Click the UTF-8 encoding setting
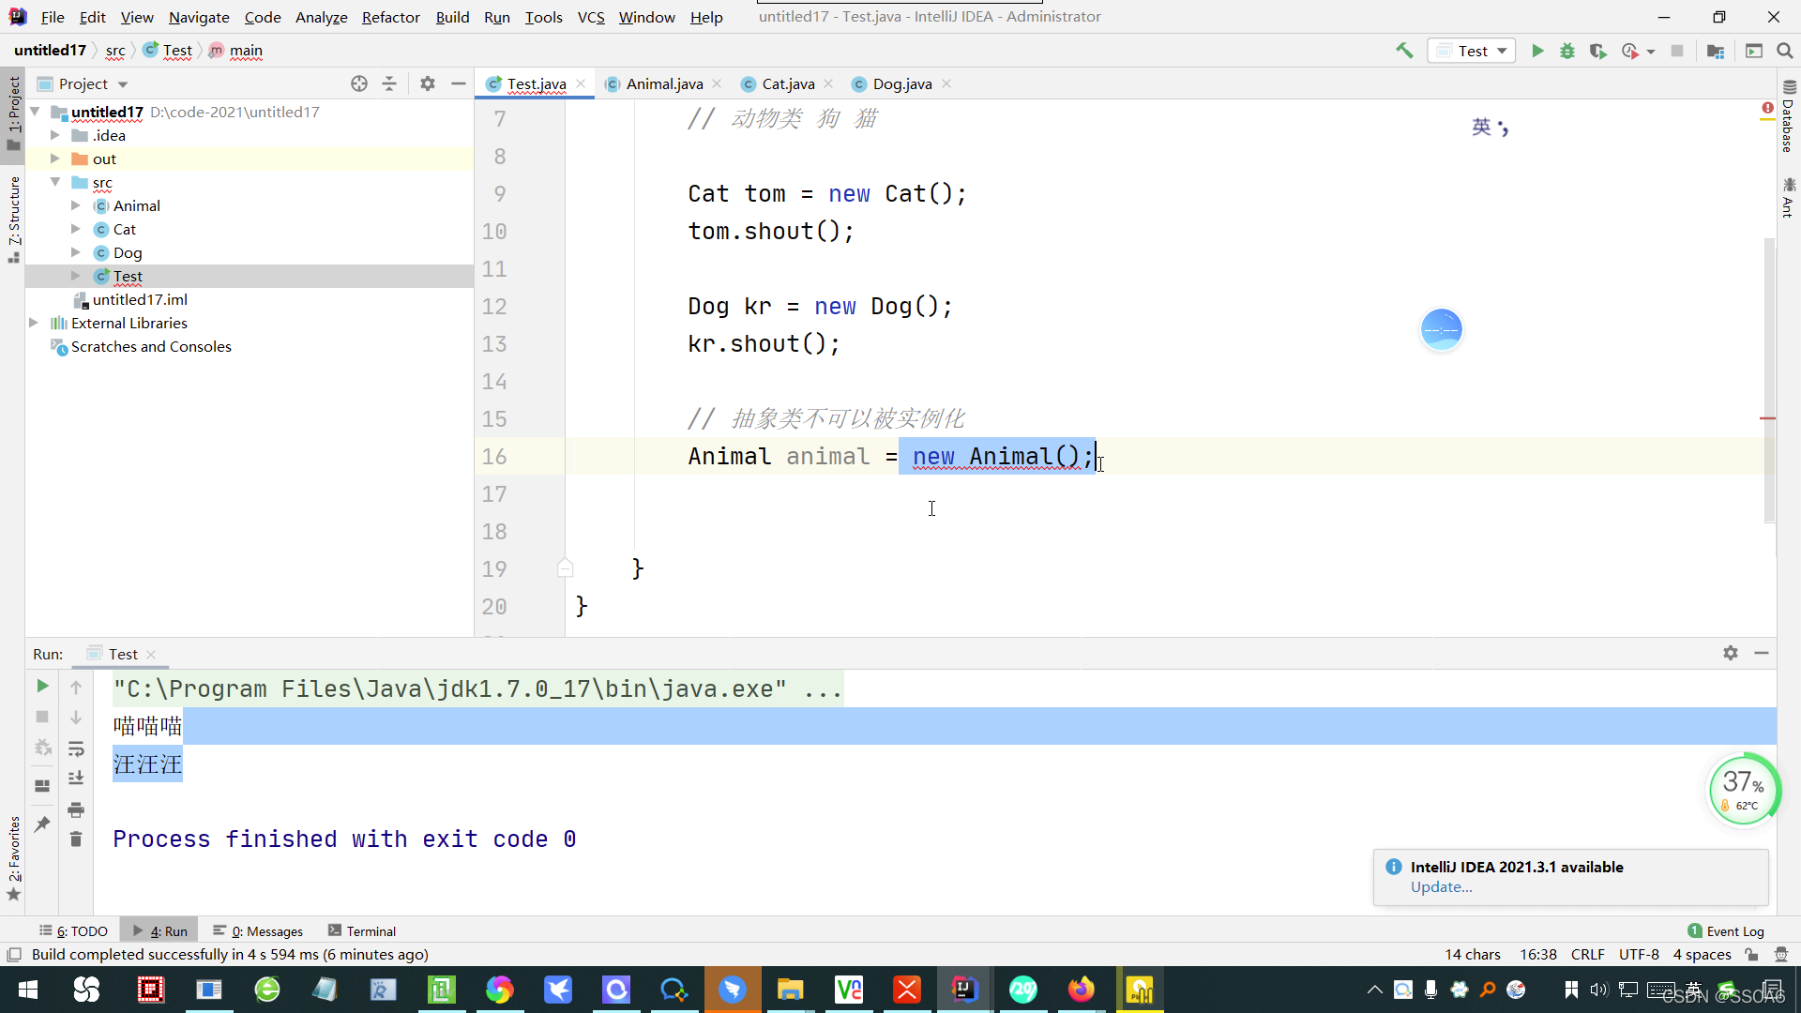 pyautogui.click(x=1639, y=955)
